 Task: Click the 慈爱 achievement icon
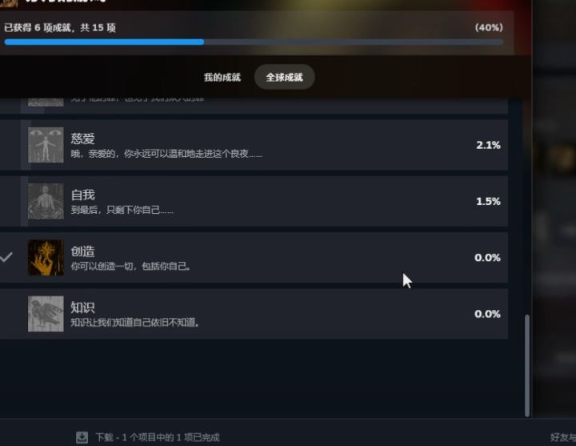46,145
